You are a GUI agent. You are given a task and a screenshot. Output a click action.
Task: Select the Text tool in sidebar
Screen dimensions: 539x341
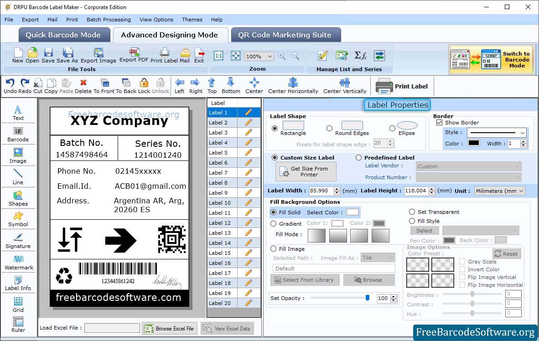pos(18,114)
